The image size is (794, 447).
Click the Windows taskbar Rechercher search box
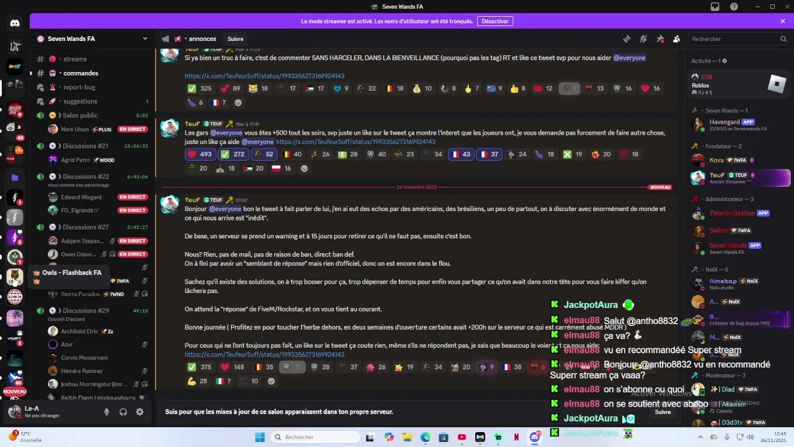(x=314, y=437)
